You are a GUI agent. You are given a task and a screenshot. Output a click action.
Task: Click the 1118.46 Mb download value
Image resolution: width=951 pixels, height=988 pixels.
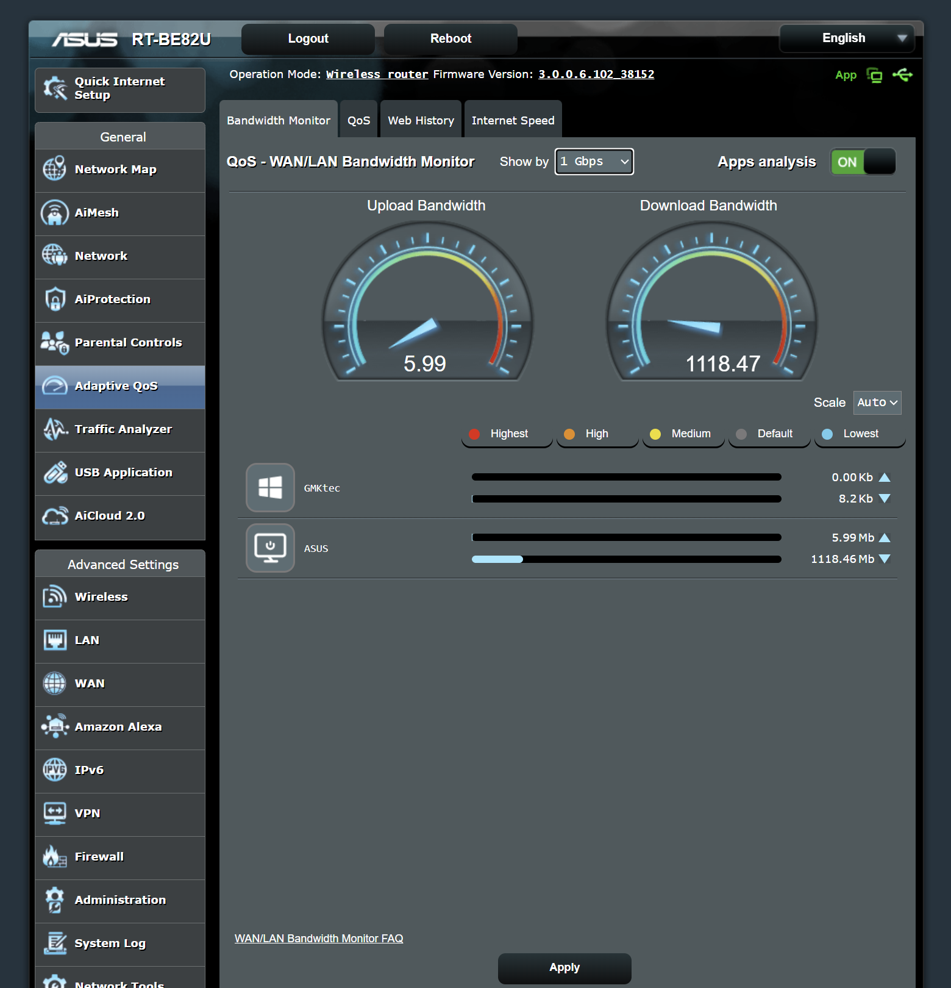(x=842, y=559)
